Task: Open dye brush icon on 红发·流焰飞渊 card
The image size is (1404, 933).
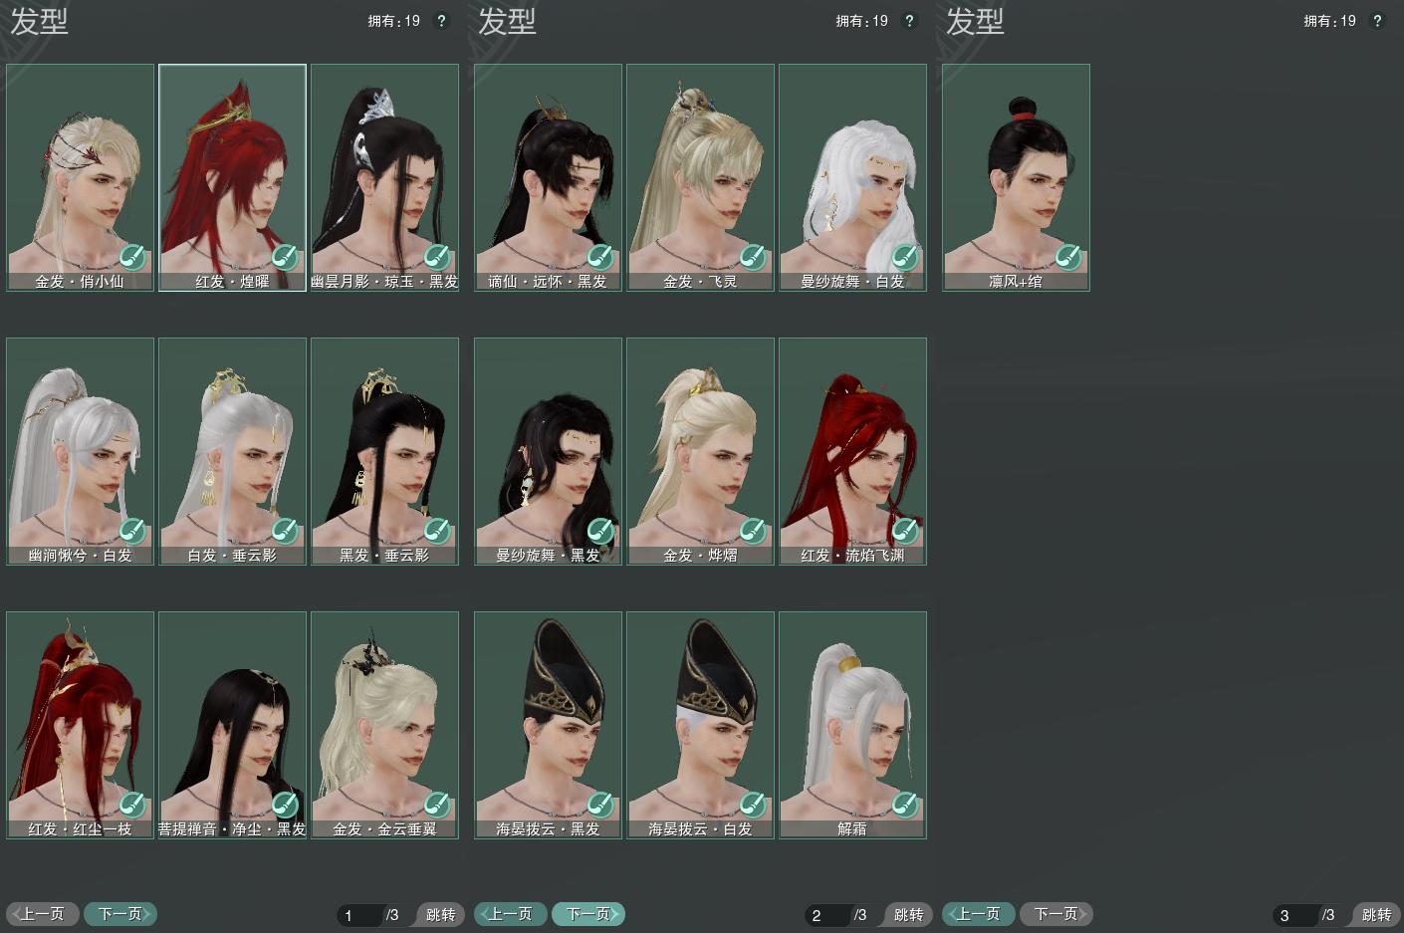Action: click(x=904, y=532)
